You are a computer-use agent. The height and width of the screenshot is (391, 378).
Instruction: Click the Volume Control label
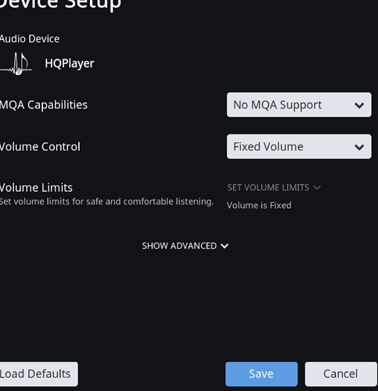coord(40,146)
